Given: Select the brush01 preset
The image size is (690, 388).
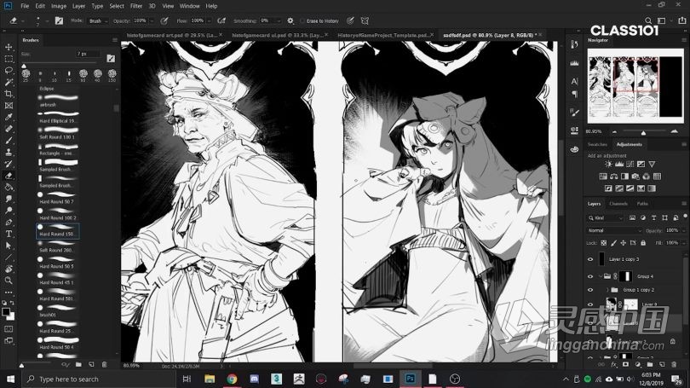Looking at the screenshot, I should (x=58, y=311).
